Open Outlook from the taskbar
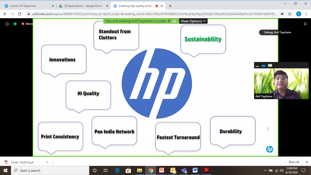 [173, 170]
